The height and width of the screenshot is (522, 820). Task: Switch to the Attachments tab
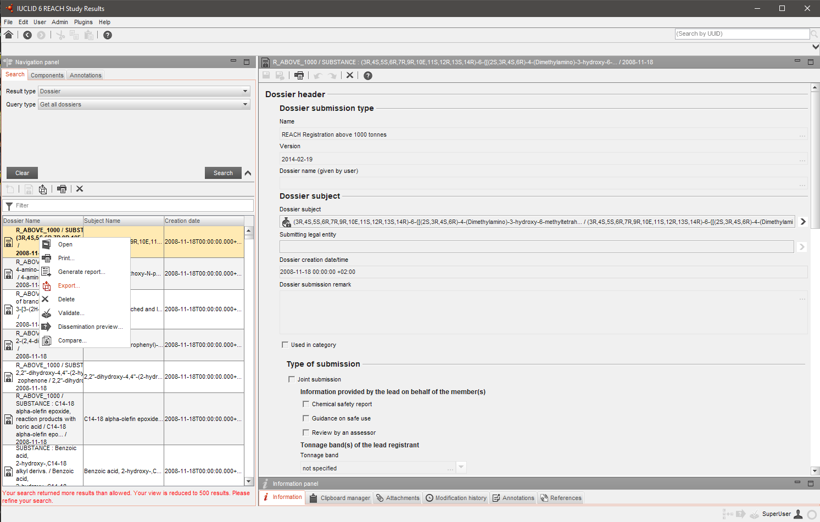pos(398,498)
